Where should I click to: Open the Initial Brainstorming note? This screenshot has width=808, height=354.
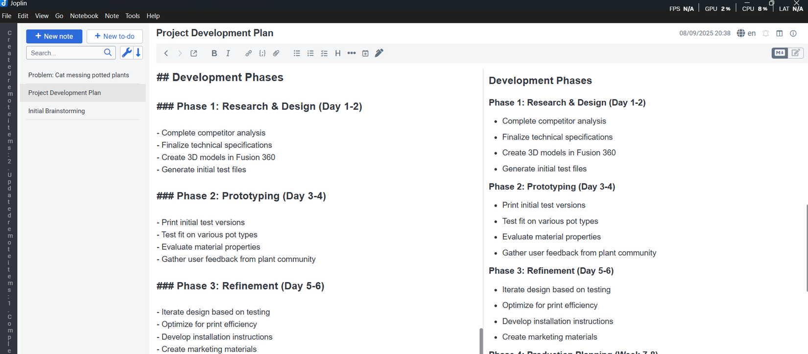[x=56, y=111]
